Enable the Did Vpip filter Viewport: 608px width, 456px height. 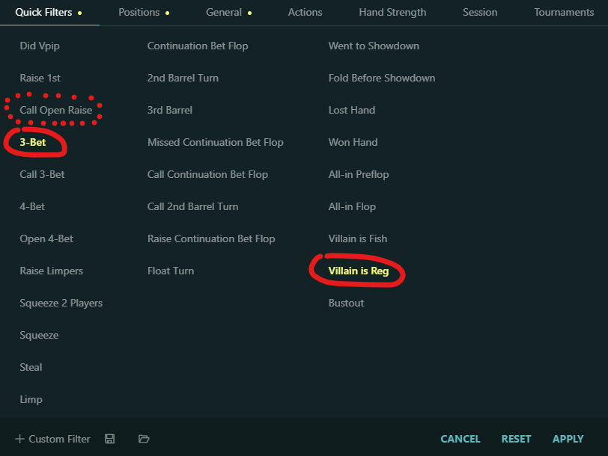pos(40,46)
